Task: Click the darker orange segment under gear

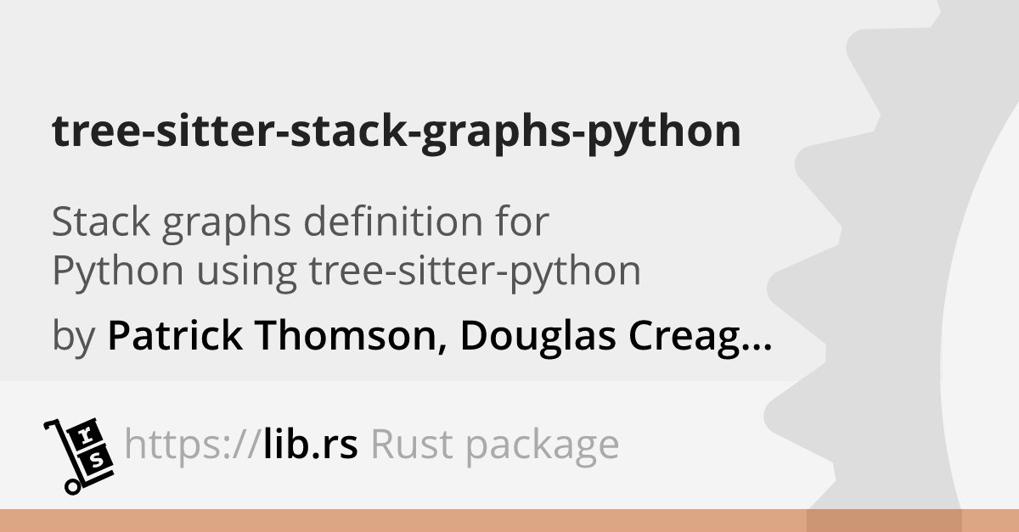Action: 884,520
